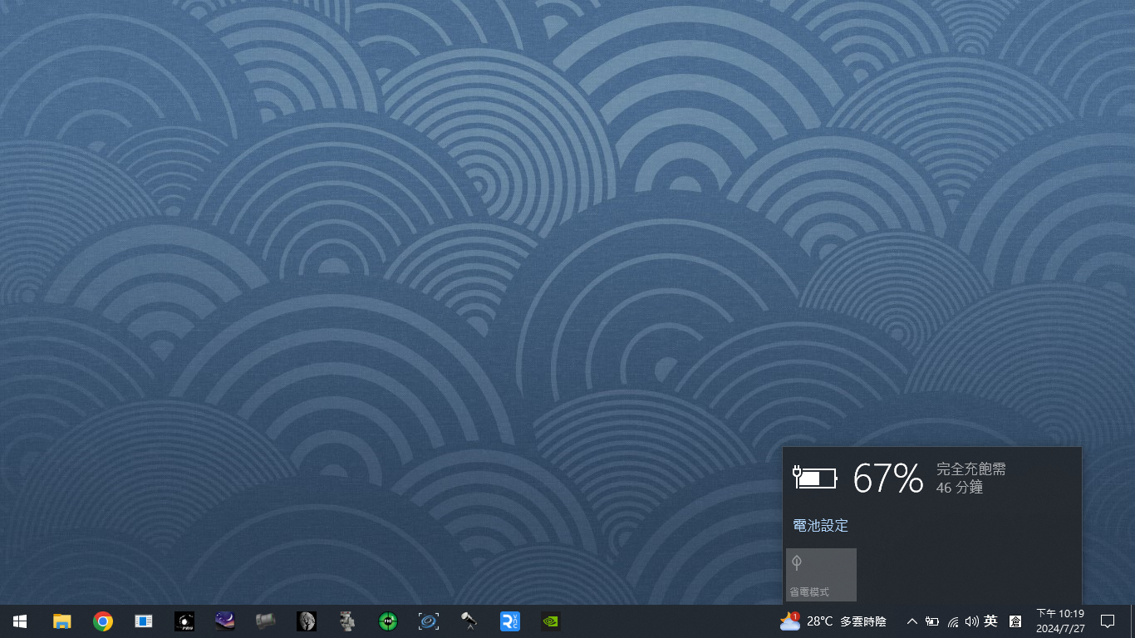The height and width of the screenshot is (638, 1135).
Task: Open the white telescope app icon
Action: point(469,621)
